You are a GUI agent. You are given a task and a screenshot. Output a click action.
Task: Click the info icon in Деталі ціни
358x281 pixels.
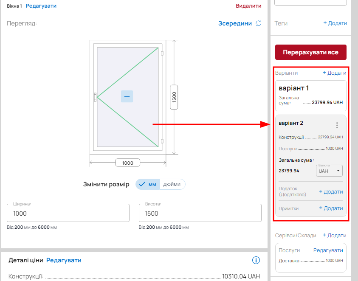click(x=256, y=260)
